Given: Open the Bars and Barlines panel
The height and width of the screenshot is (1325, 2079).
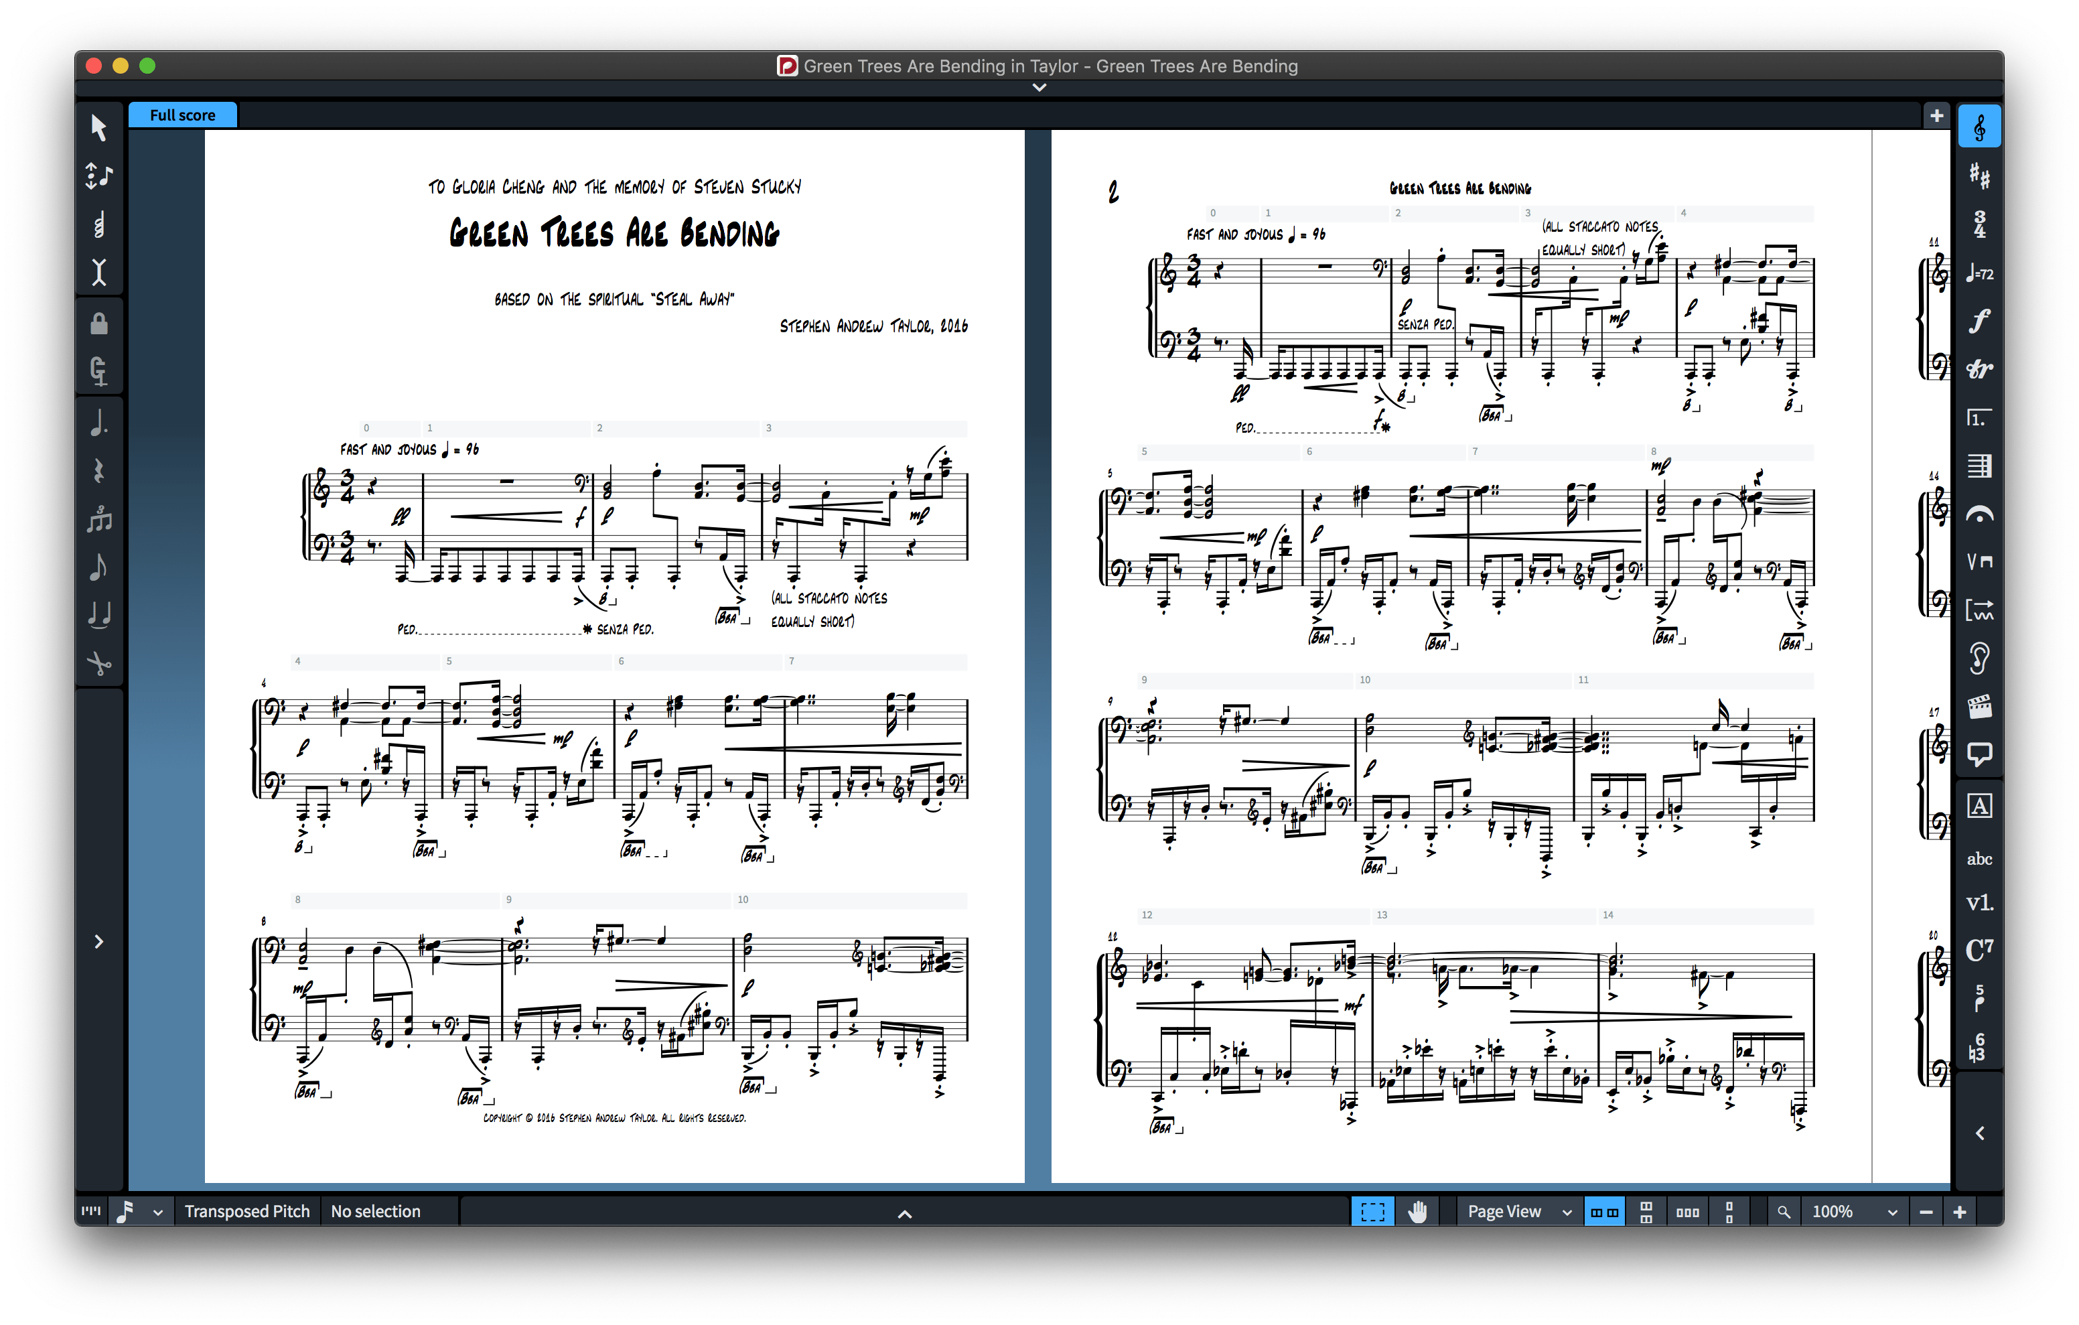Looking at the screenshot, I should [1979, 466].
